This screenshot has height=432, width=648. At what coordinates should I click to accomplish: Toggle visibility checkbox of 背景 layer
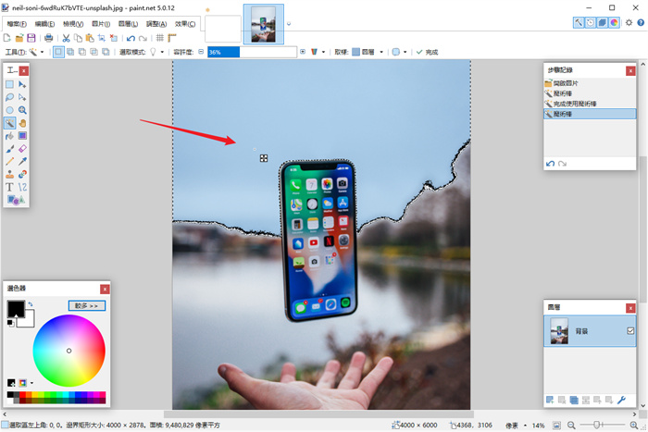[x=630, y=330]
